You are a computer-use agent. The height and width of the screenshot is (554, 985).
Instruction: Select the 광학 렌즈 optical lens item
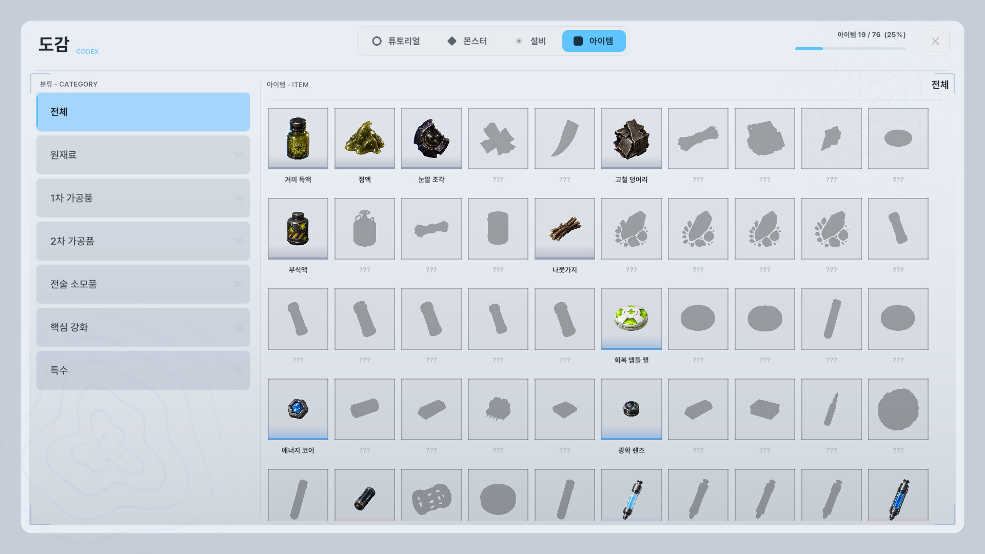(631, 409)
